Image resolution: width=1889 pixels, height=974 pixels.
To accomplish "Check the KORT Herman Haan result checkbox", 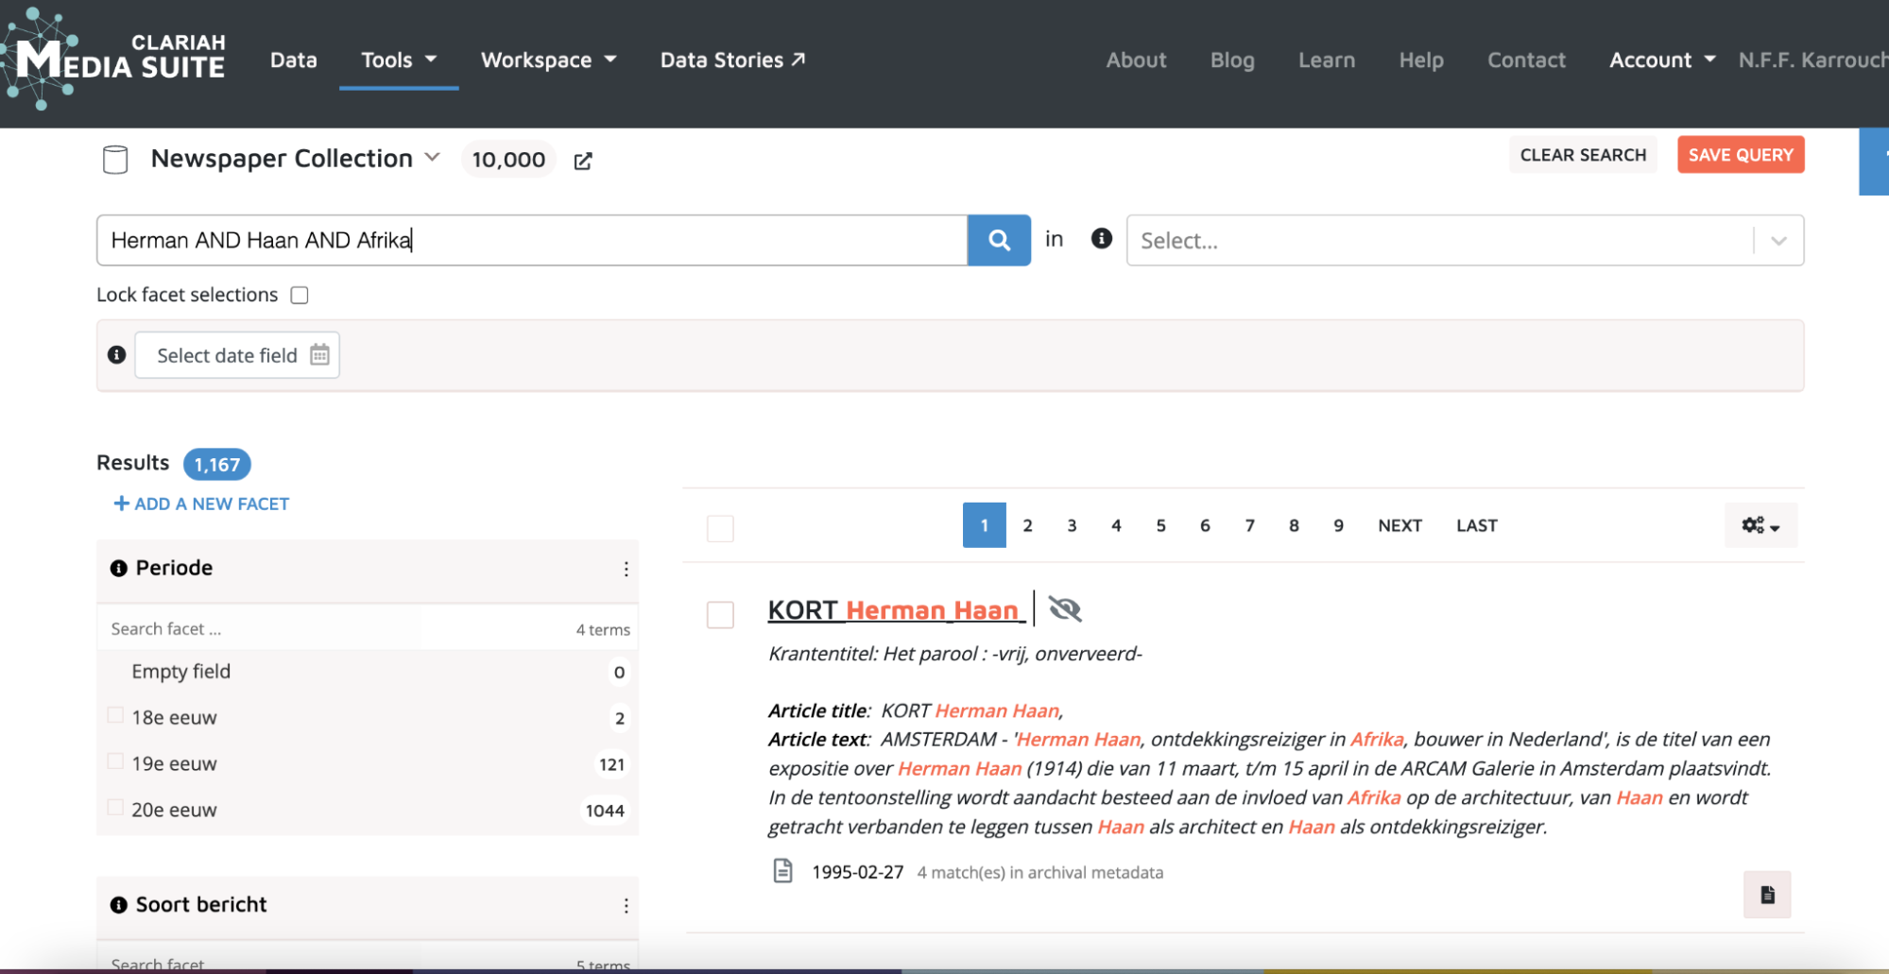I will (720, 615).
